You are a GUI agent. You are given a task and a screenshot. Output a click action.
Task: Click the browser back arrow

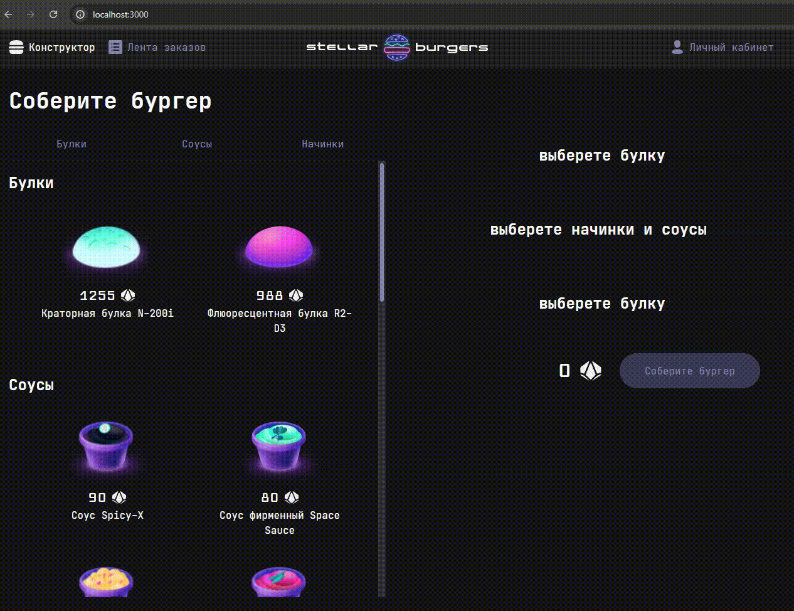click(x=8, y=14)
